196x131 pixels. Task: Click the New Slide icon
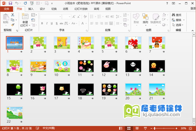click(x=25, y=17)
